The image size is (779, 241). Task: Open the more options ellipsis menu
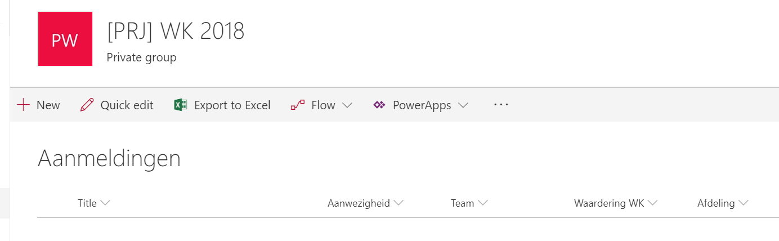(x=501, y=105)
